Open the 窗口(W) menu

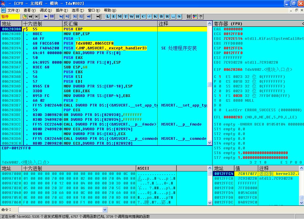click(x=94, y=10)
